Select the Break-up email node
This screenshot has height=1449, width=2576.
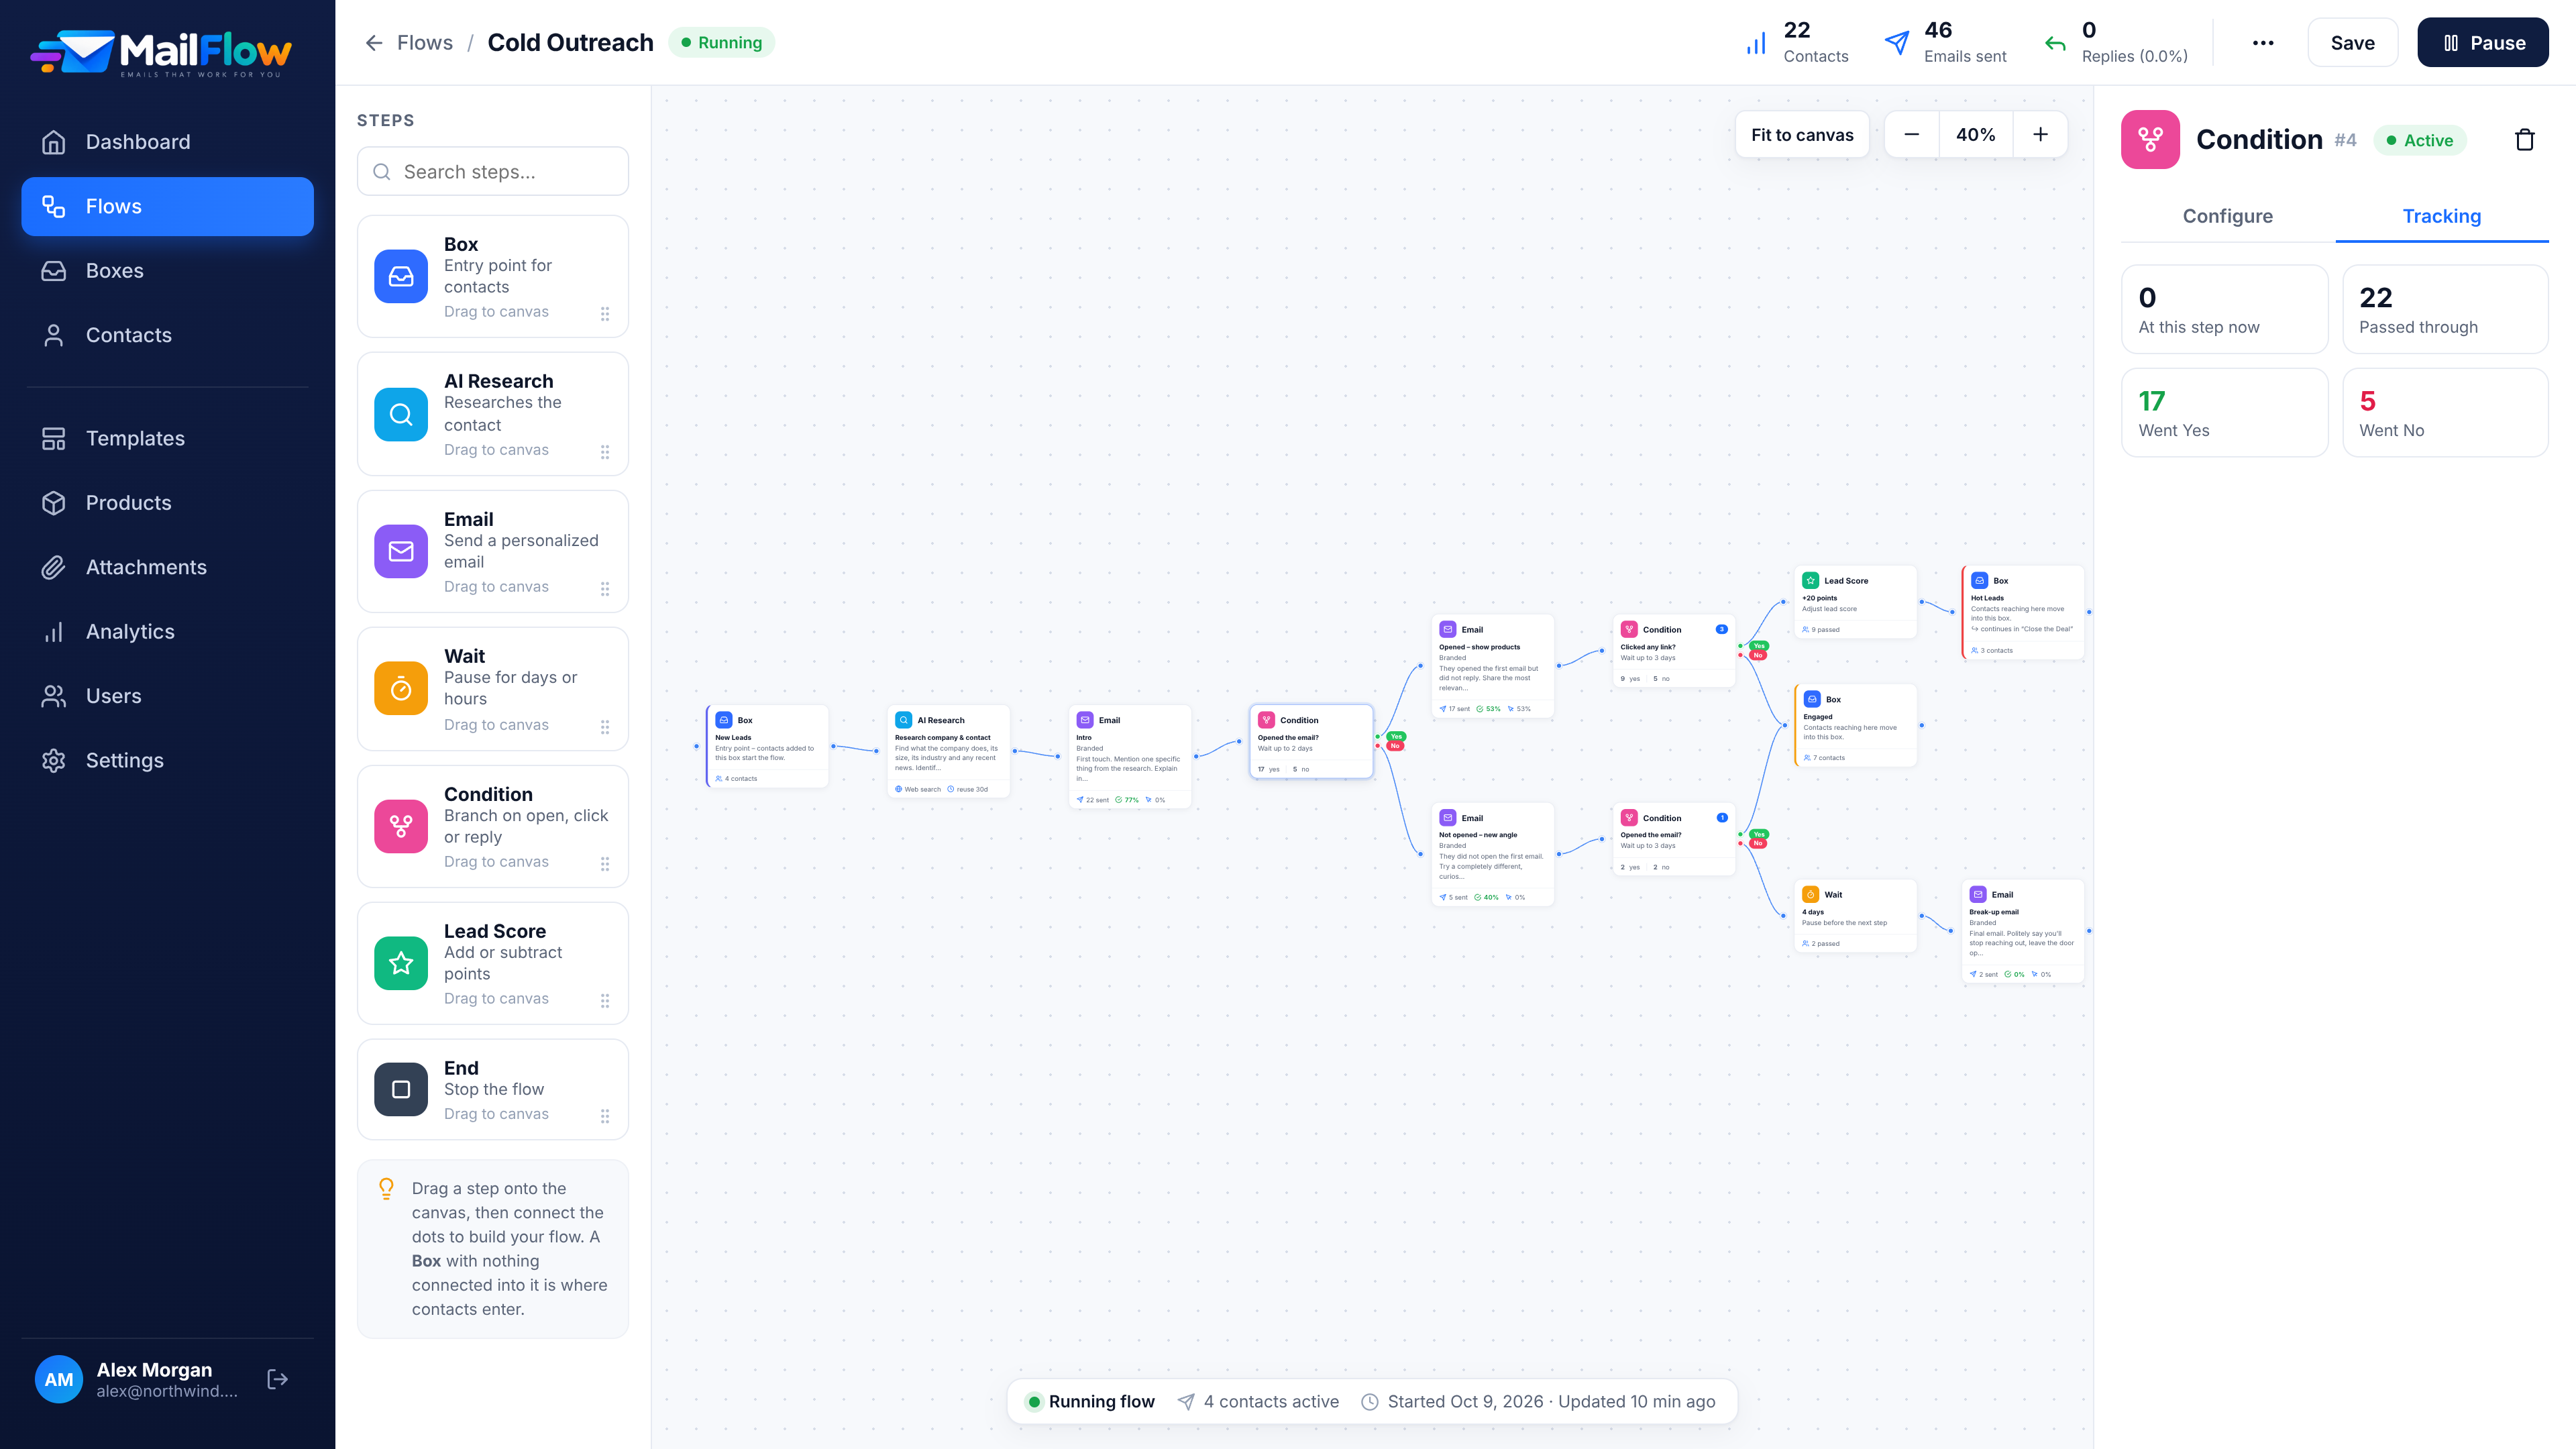pyautogui.click(x=2024, y=932)
